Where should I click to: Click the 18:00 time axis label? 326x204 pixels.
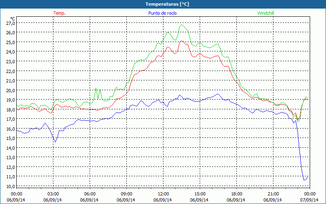237,194
